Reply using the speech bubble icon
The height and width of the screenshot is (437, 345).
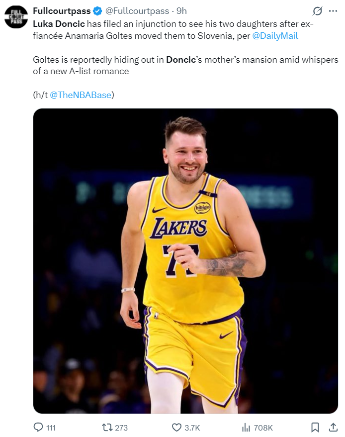point(38,428)
